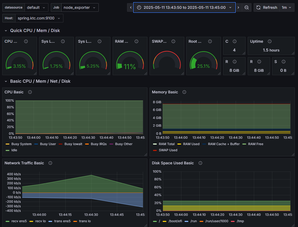298x227 pixels.
Task: Click the Refresh button
Action: coord(267,7)
